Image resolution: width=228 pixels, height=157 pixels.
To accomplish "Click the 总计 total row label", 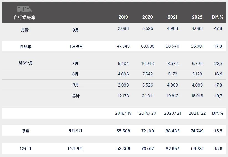I will (x=76, y=96).
